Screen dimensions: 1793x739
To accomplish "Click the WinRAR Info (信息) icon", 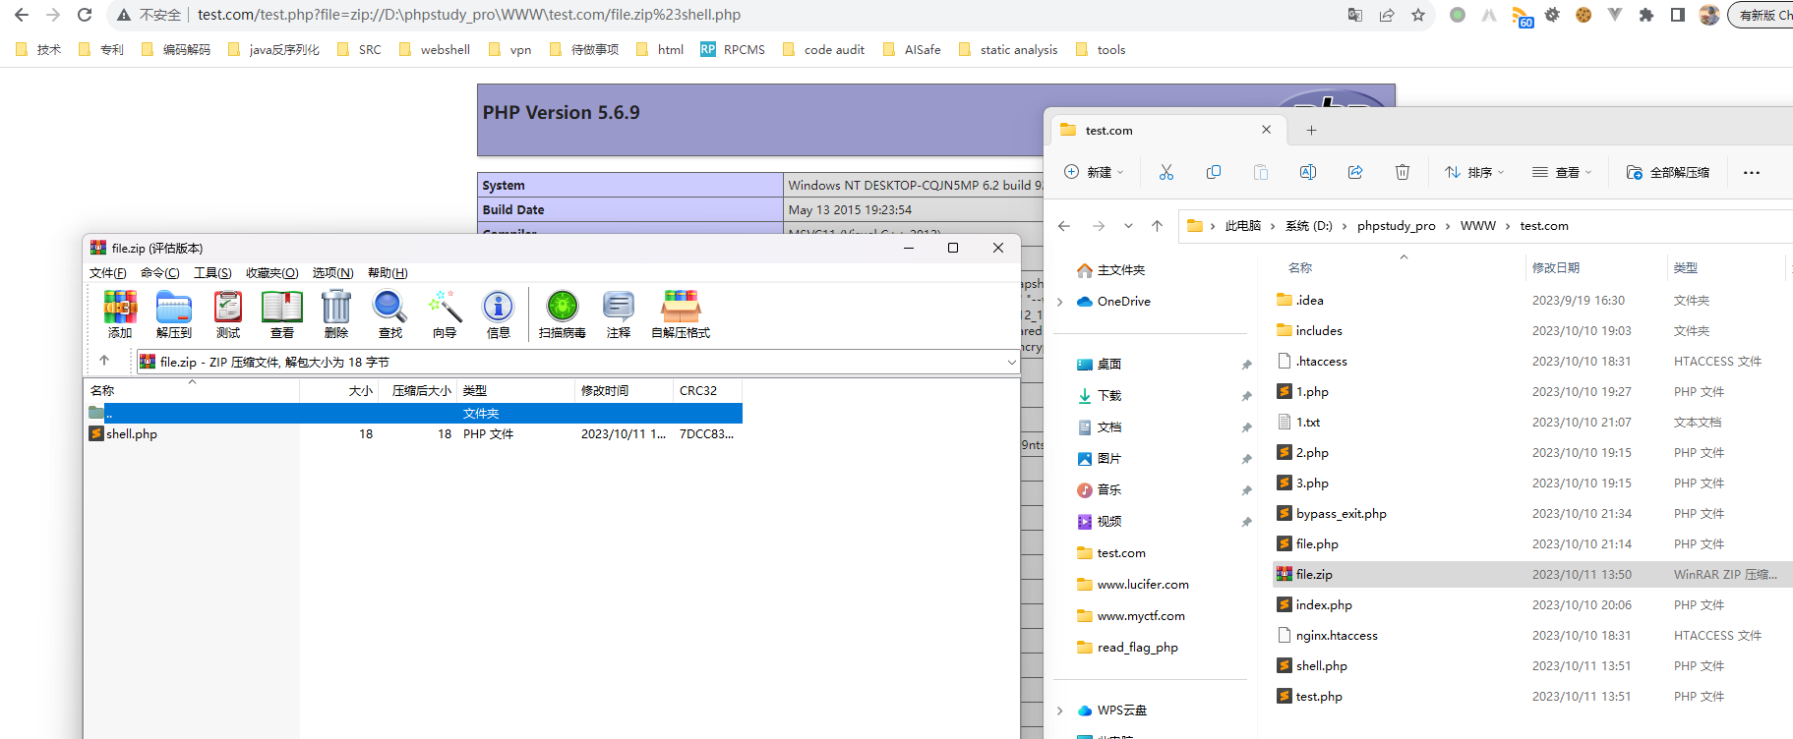I will click(499, 308).
